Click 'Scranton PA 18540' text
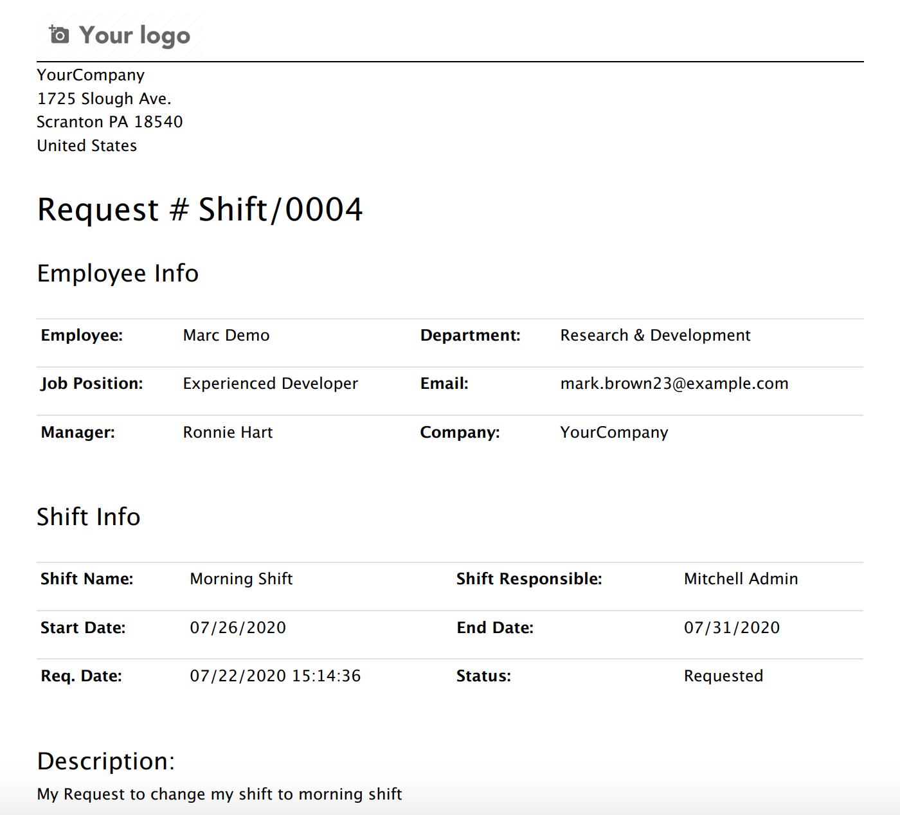Image resolution: width=900 pixels, height=815 pixels. (x=110, y=122)
